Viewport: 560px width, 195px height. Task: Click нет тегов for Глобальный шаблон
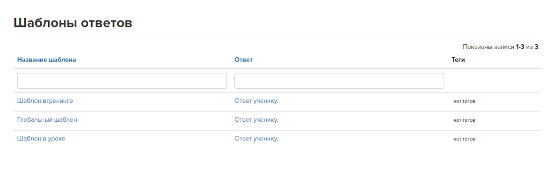(464, 120)
